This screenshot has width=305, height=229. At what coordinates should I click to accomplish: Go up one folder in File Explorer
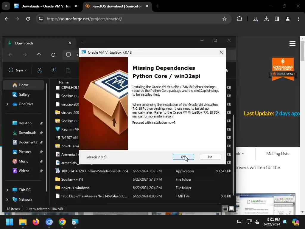[x=39, y=55]
